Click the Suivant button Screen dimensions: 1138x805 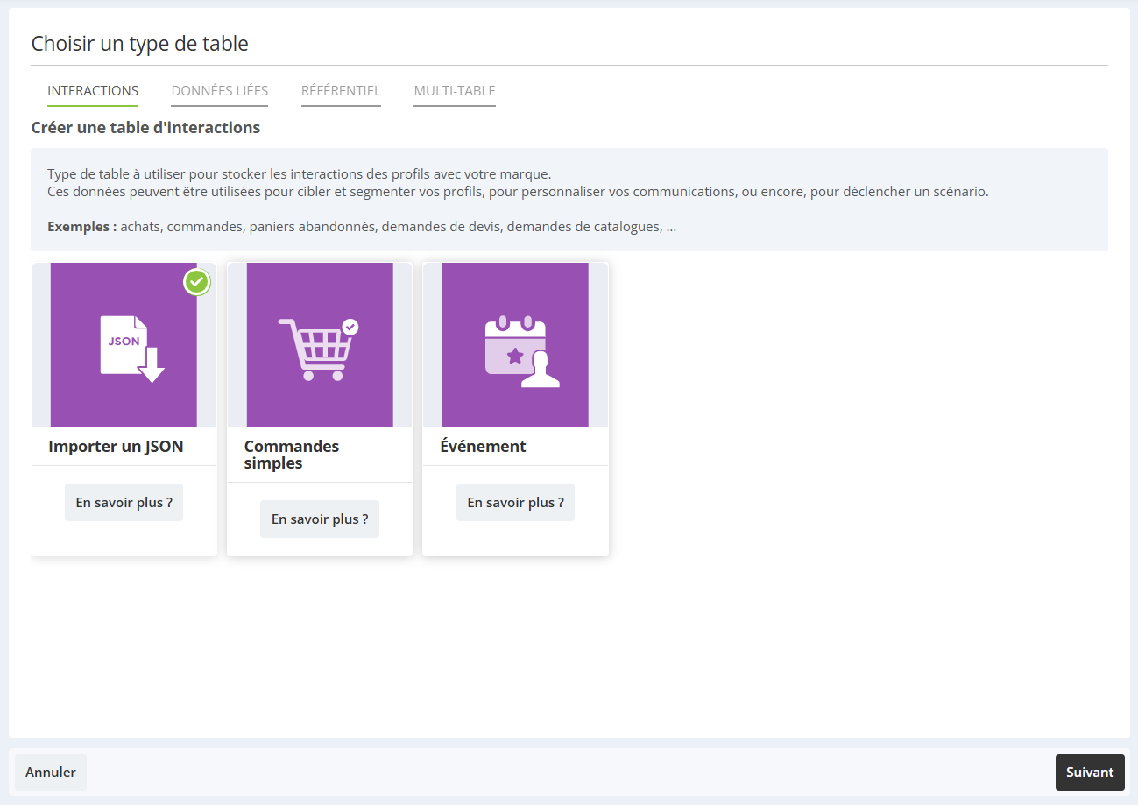pyautogui.click(x=1090, y=773)
